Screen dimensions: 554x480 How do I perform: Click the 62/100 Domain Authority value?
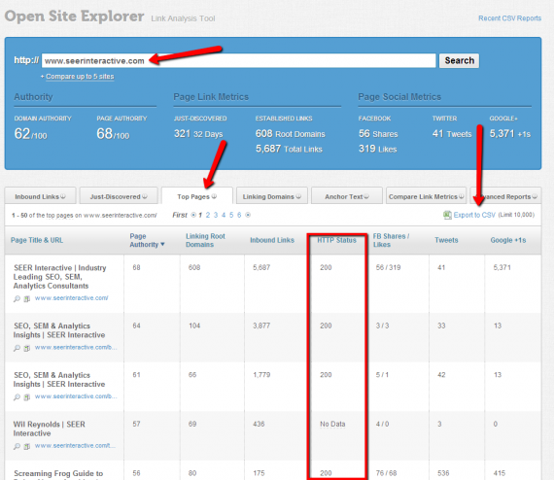(x=30, y=134)
